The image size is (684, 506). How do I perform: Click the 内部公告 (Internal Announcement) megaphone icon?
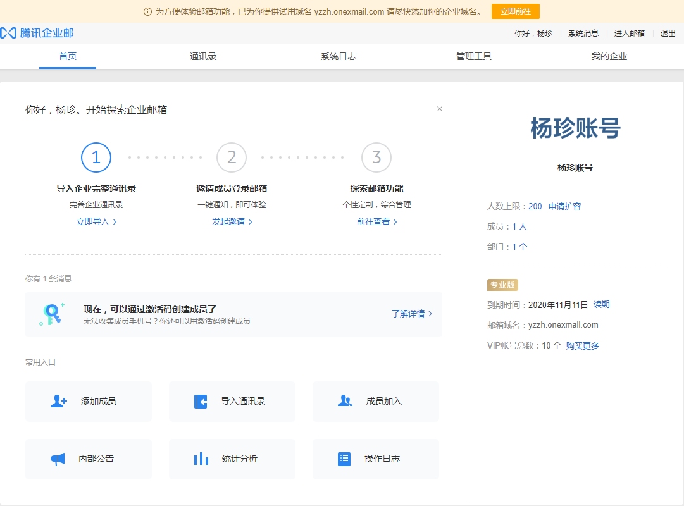(x=56, y=459)
